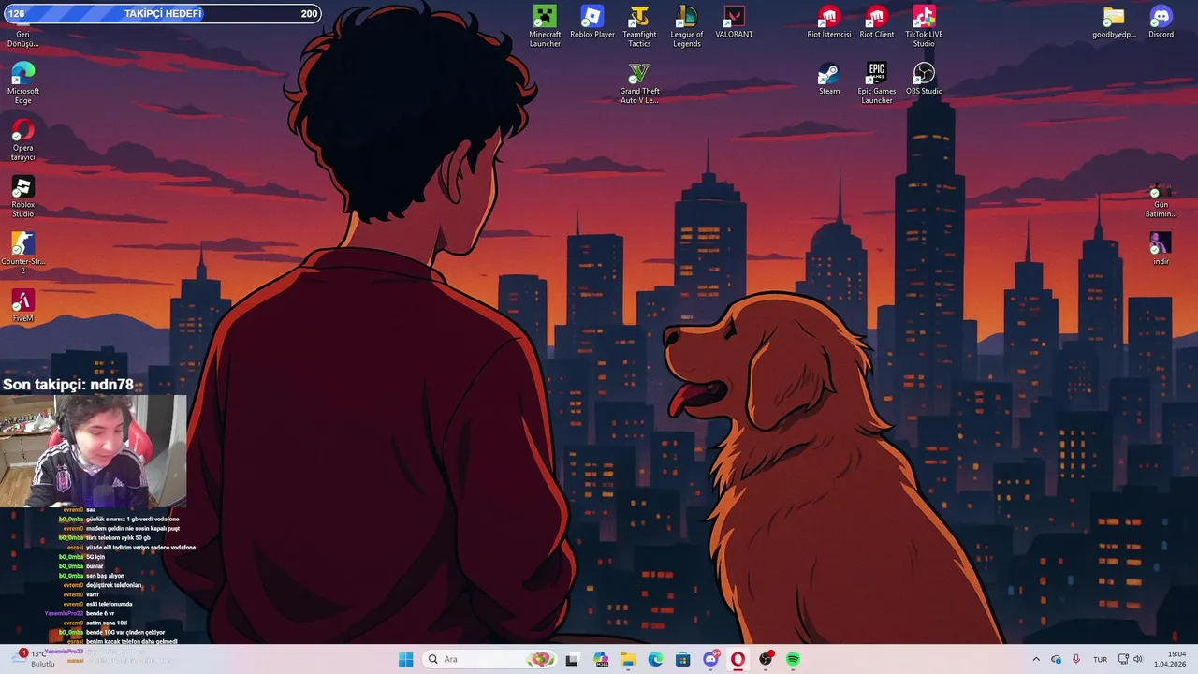Open Teamfight Tactics shortcut
Screen dimensions: 1198x674
tap(639, 26)
